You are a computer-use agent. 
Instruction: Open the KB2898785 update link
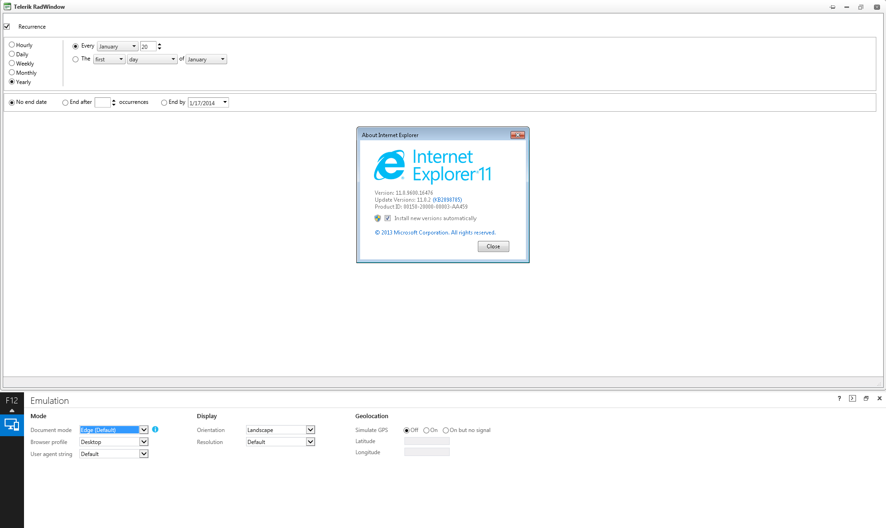click(x=447, y=200)
